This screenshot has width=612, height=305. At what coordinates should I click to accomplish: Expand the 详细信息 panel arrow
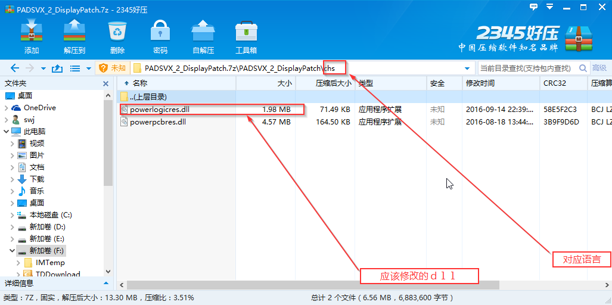point(105,283)
